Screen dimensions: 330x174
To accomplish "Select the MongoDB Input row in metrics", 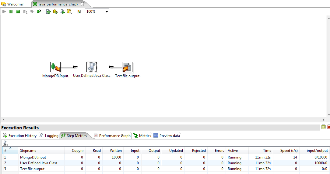I will [x=166, y=157].
